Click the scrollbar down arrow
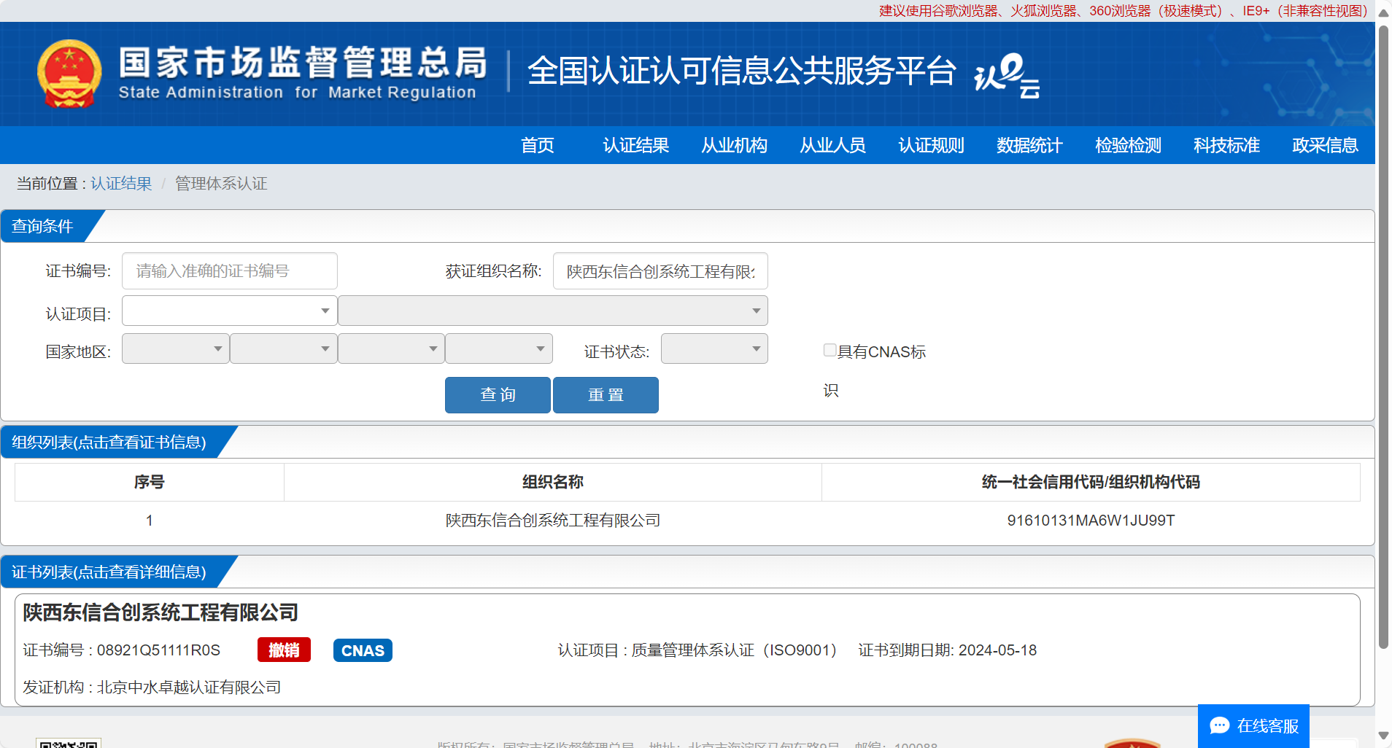This screenshot has height=748, width=1392. (1383, 736)
